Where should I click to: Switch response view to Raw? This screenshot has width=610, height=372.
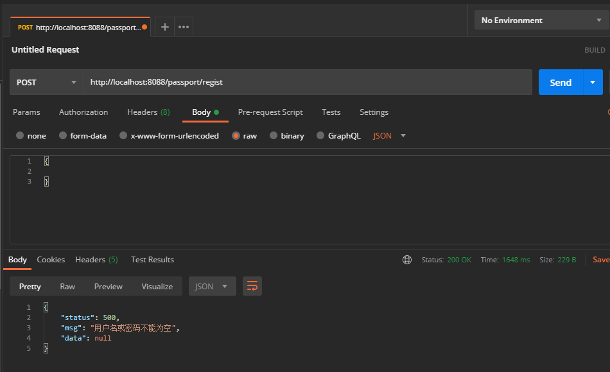pos(67,287)
